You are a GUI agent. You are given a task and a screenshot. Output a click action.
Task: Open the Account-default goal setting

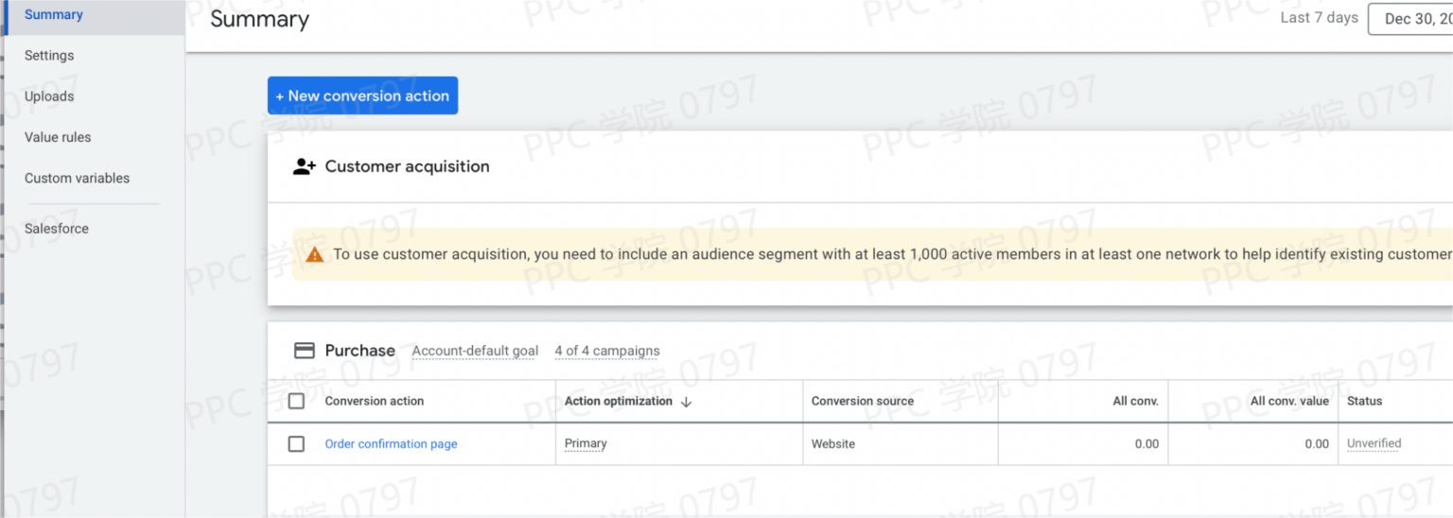click(475, 352)
